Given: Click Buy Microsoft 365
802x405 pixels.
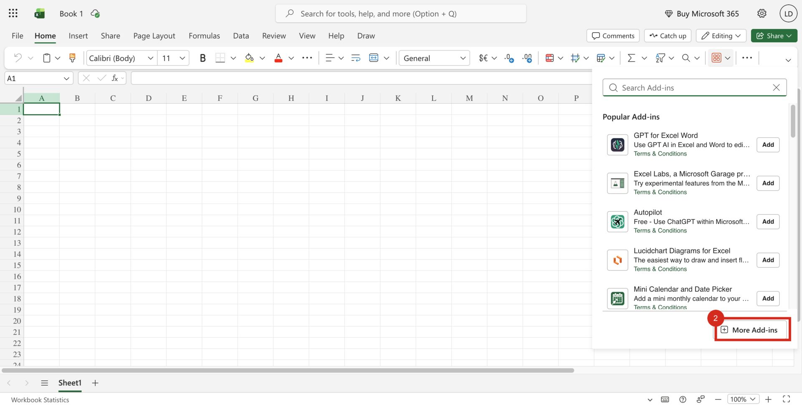Looking at the screenshot, I should point(702,14).
